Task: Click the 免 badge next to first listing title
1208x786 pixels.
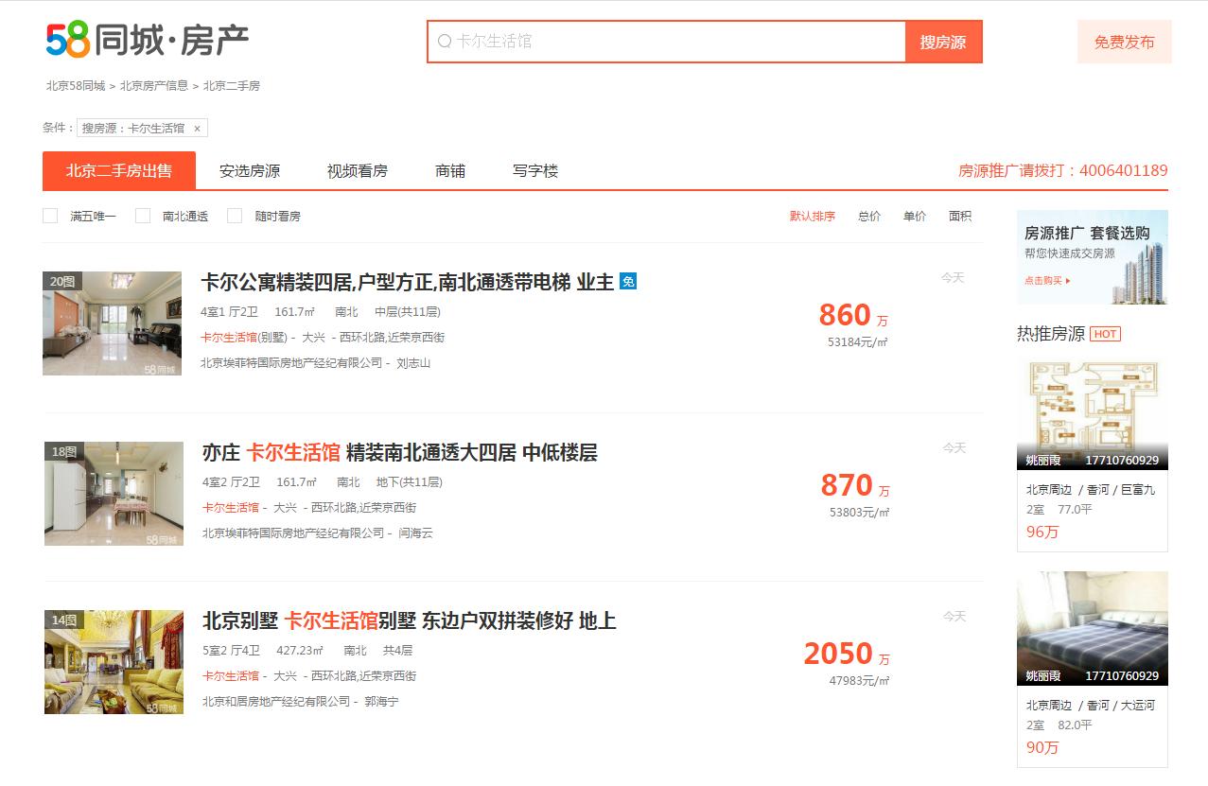Action: (x=627, y=282)
